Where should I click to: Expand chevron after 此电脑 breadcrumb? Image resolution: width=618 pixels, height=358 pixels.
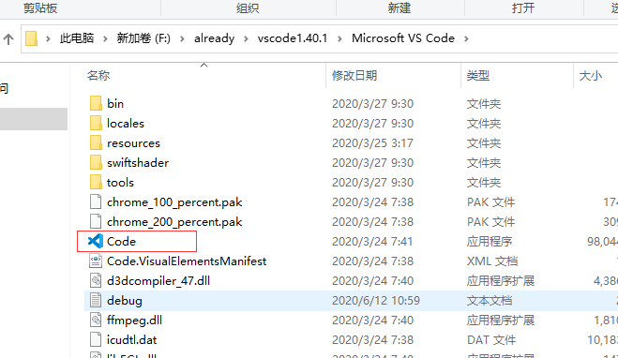tap(105, 38)
